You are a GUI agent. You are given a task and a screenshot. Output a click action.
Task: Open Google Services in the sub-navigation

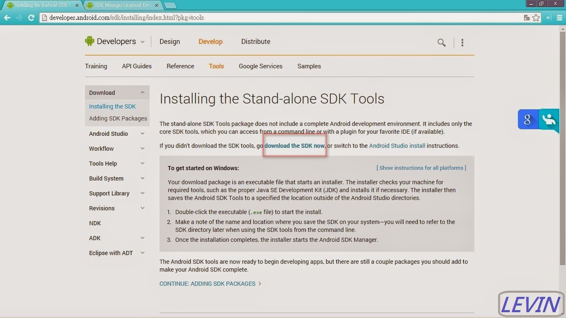click(261, 66)
